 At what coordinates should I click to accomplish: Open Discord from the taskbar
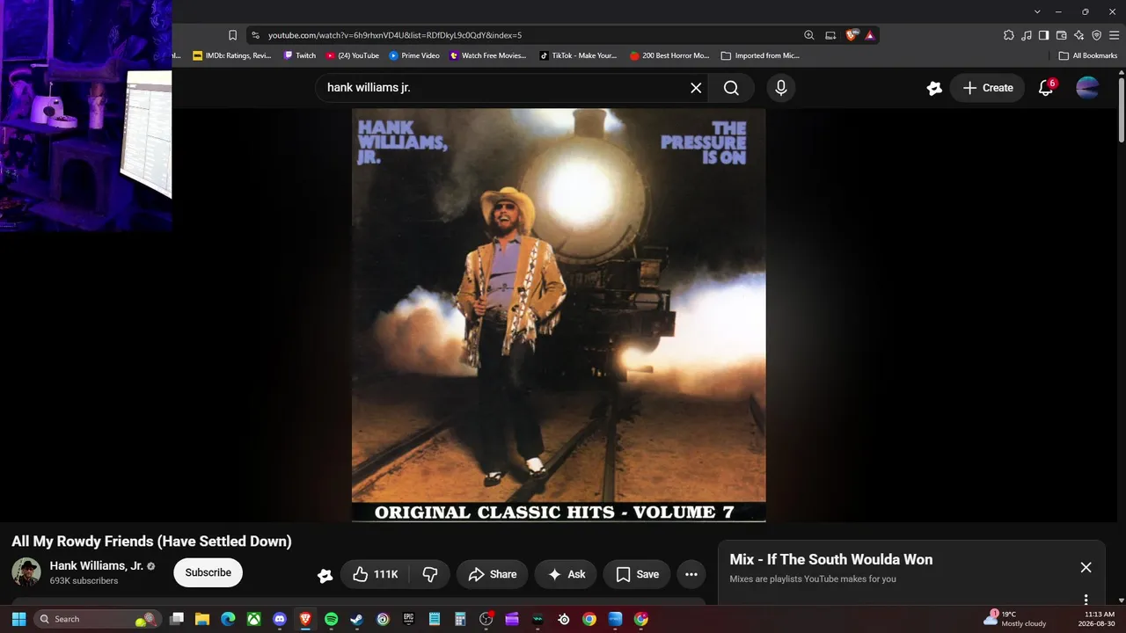pos(280,619)
